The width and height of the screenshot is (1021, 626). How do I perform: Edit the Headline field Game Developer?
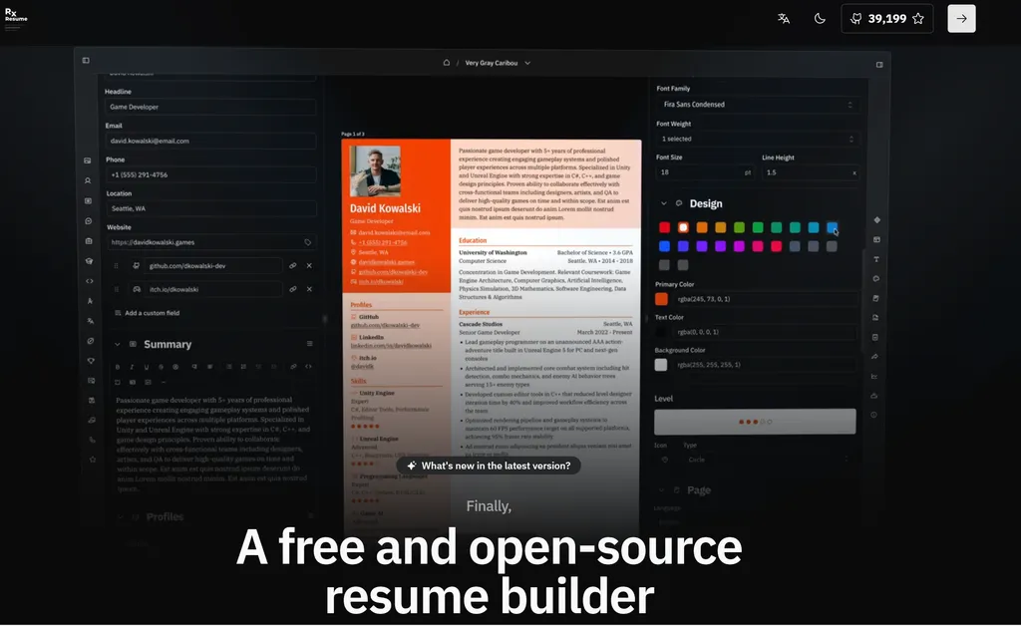(210, 107)
